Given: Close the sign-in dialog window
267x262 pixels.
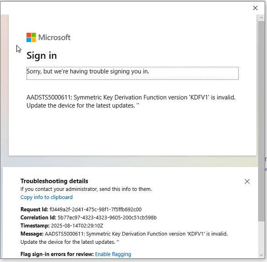Looking at the screenshot, I should 255,8.
